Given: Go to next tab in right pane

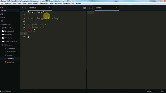Looking at the screenshot, I should point(92,8).
